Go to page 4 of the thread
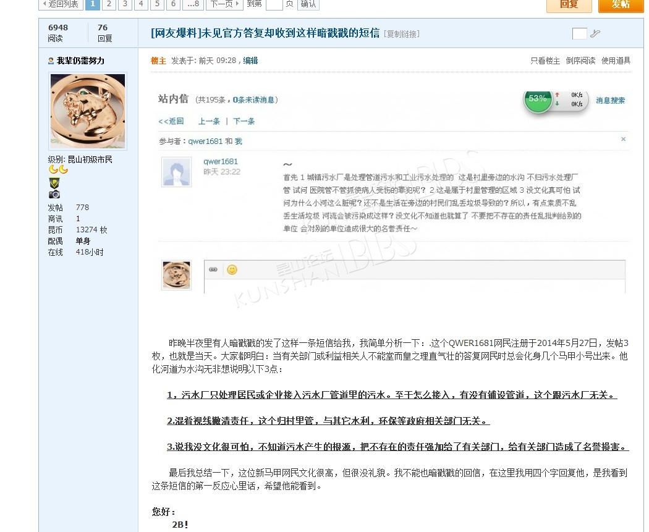The height and width of the screenshot is (532, 649). (x=141, y=4)
